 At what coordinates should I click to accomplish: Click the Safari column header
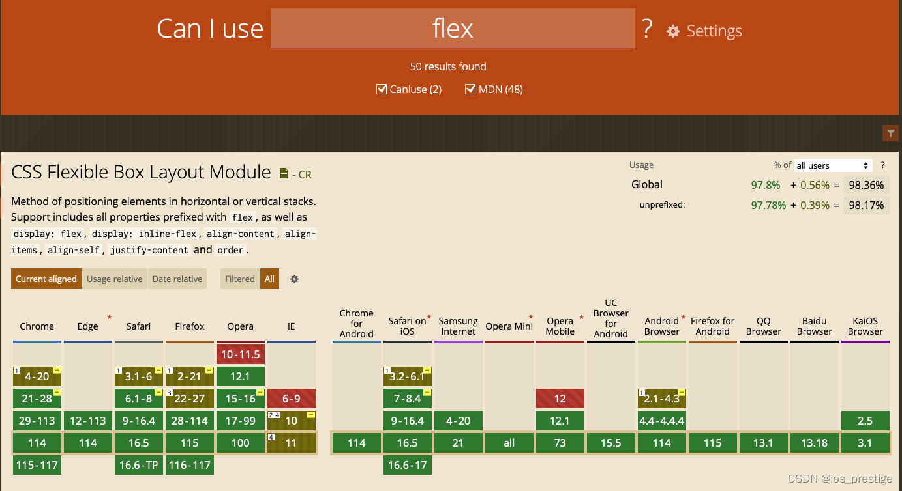tap(139, 326)
